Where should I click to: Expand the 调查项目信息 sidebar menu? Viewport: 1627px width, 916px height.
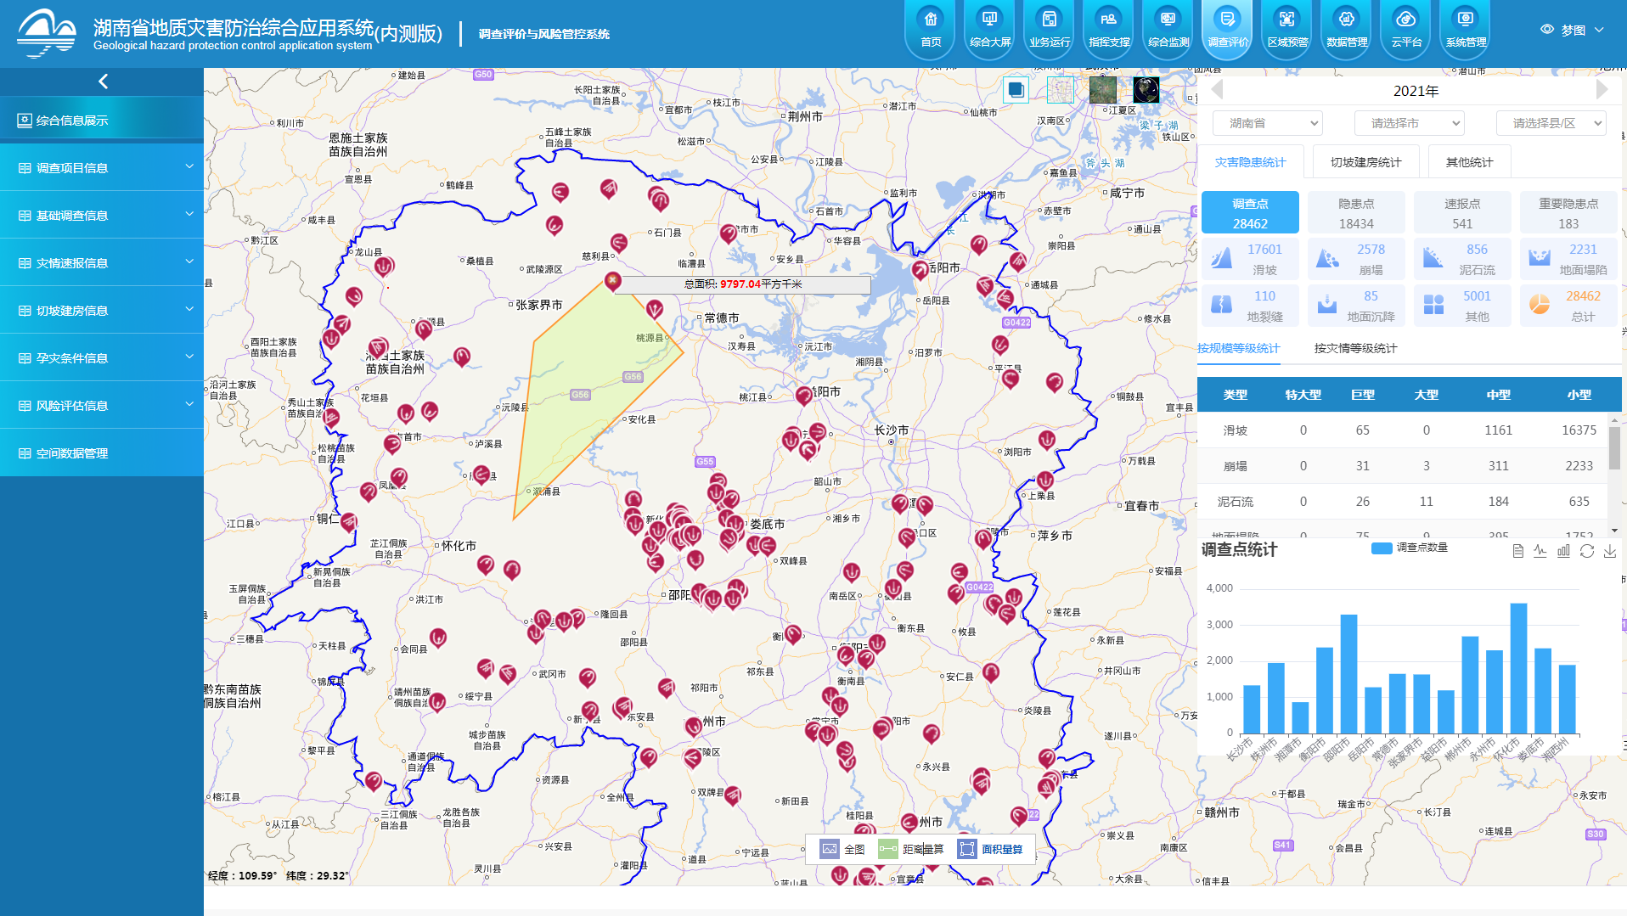click(x=102, y=168)
